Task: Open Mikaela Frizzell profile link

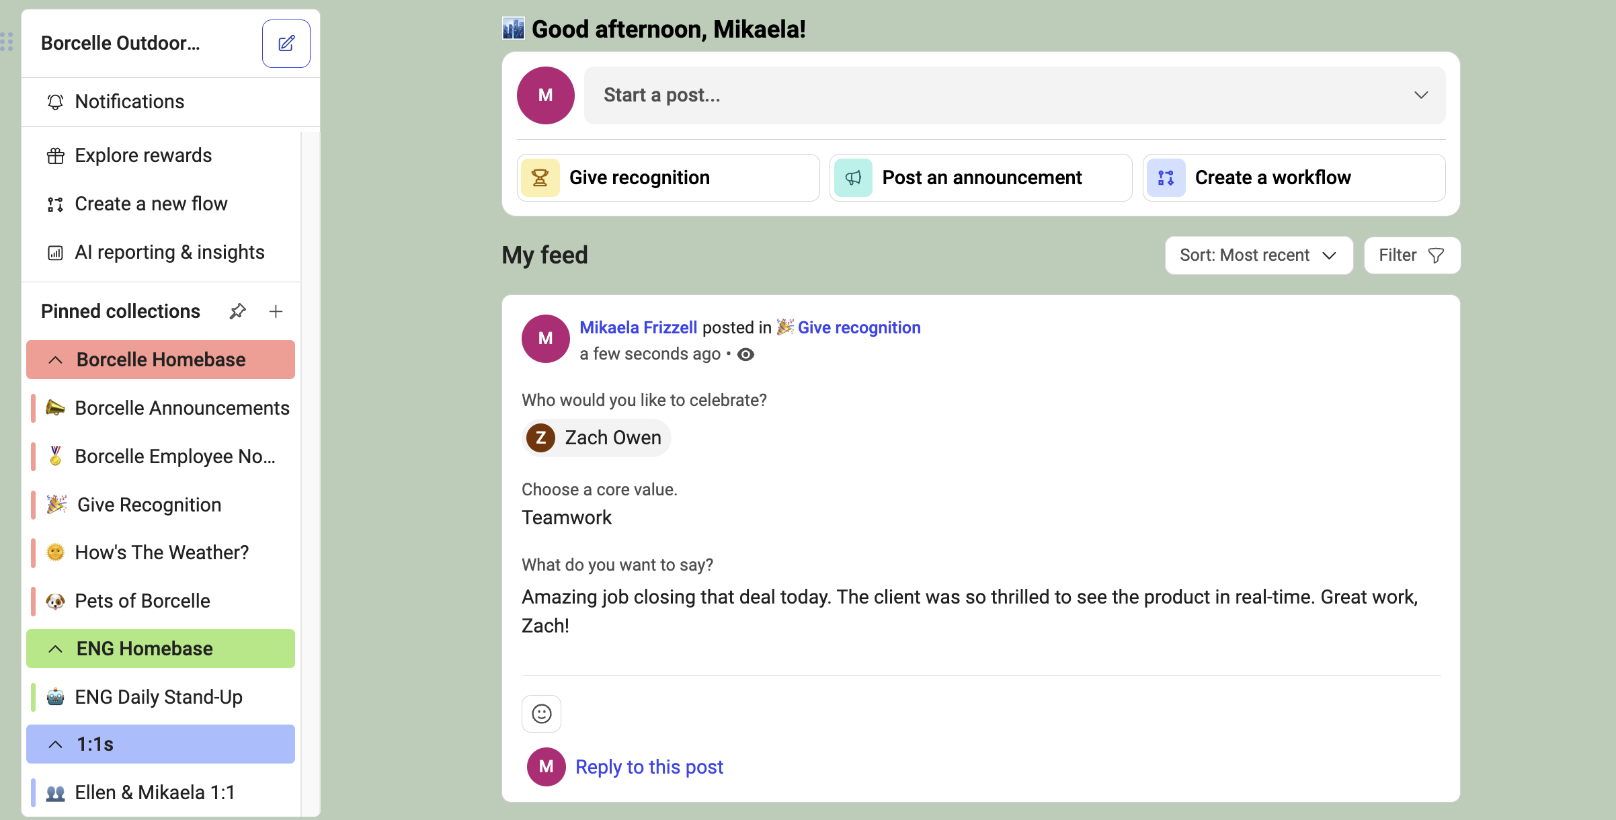Action: click(x=638, y=327)
